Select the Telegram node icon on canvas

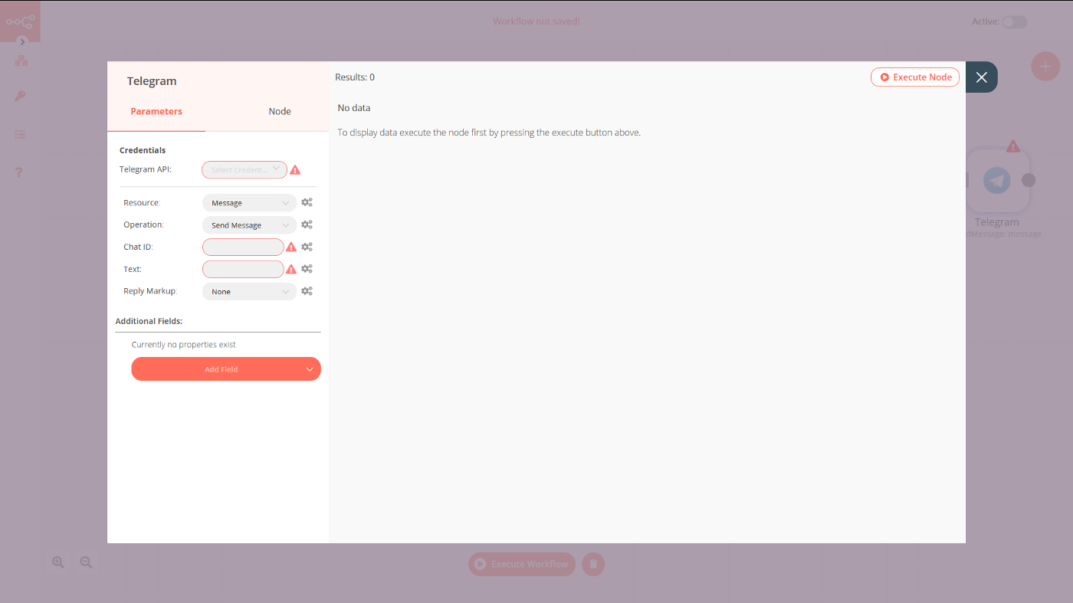pos(997,181)
